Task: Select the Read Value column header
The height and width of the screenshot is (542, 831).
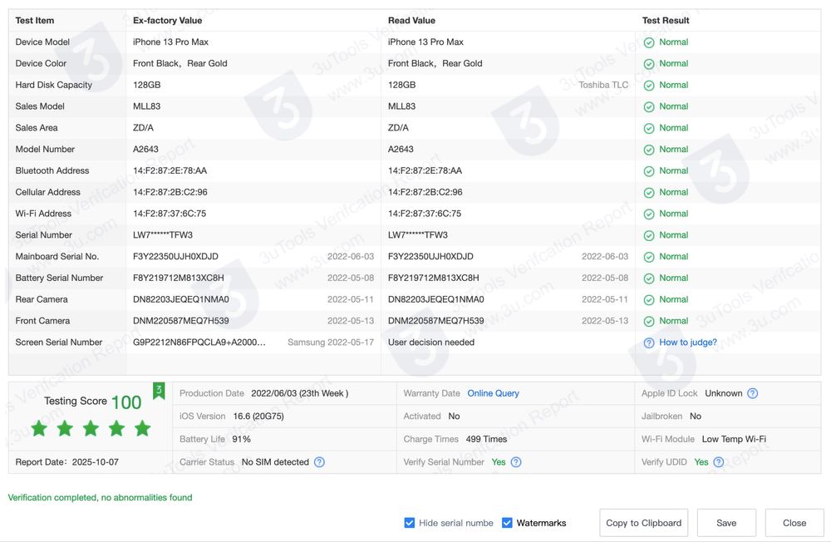Action: [x=411, y=21]
